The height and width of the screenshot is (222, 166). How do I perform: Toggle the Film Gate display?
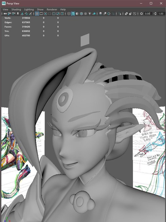tap(41, 14)
